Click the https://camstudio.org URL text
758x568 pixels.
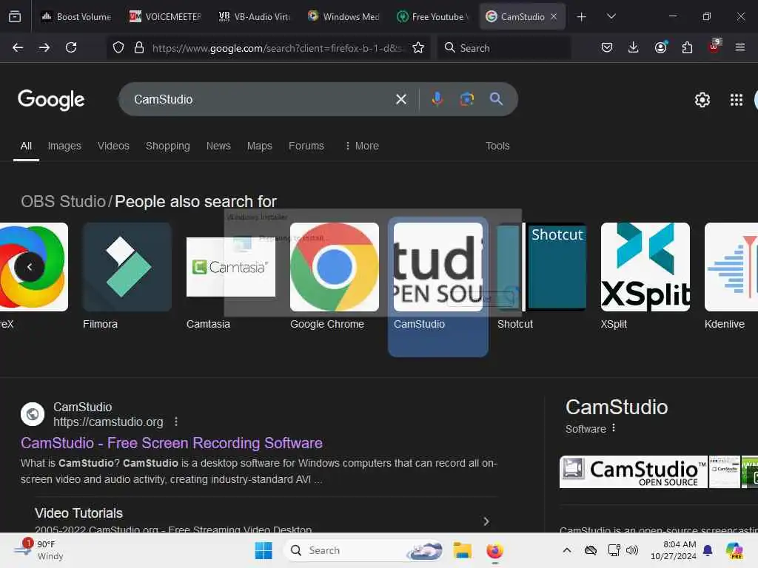(108, 422)
